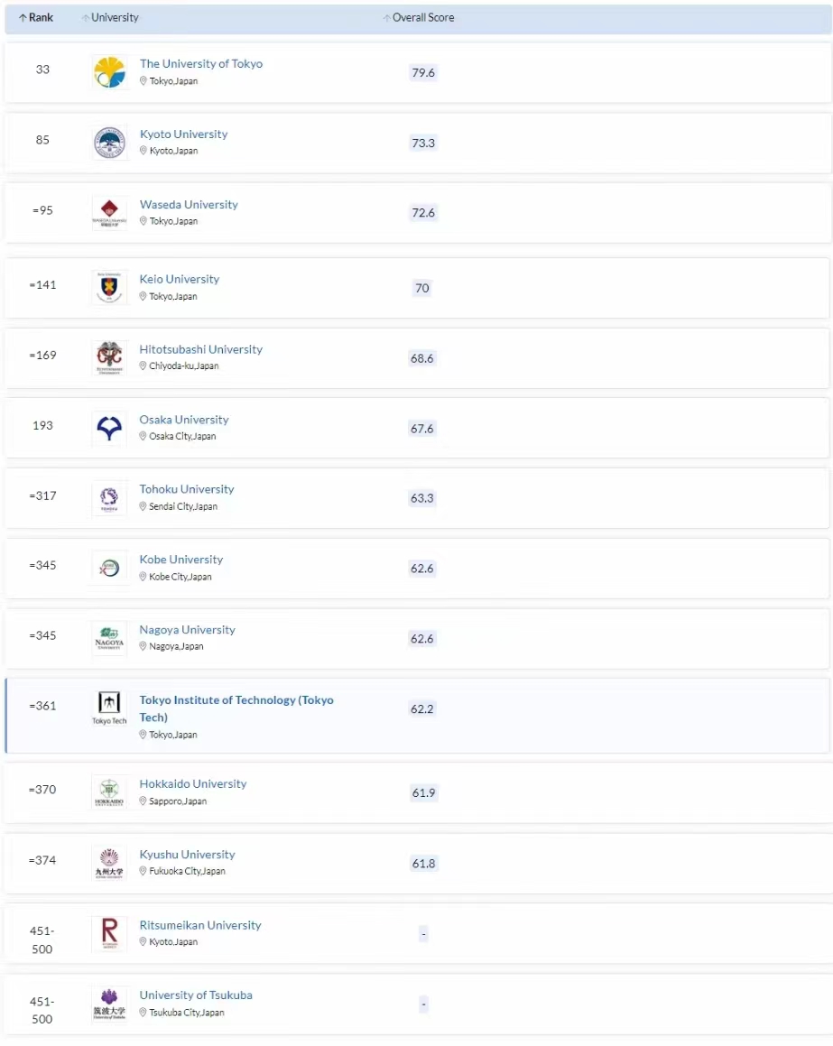Click the Ritsumeikan University R logo
Viewport: 833px width, 1046px height.
tap(109, 933)
